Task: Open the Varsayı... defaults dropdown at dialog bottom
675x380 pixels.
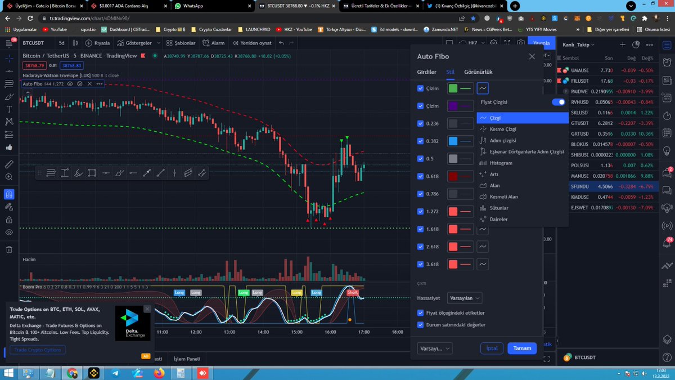Action: click(435, 348)
